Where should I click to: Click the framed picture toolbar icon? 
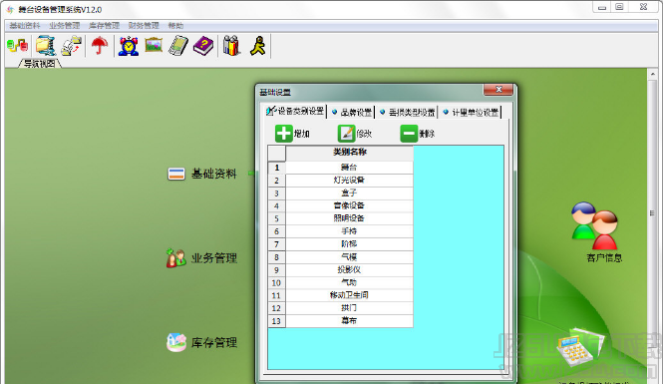(154, 45)
